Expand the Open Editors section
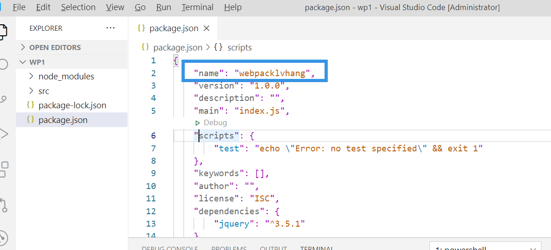Viewport: 551px width, 250px height. tap(72, 47)
